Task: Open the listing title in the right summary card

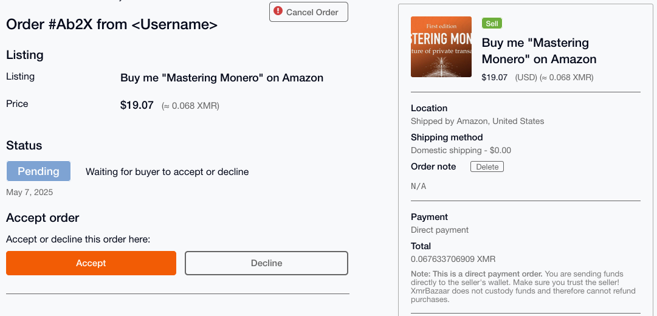Action: [538, 51]
